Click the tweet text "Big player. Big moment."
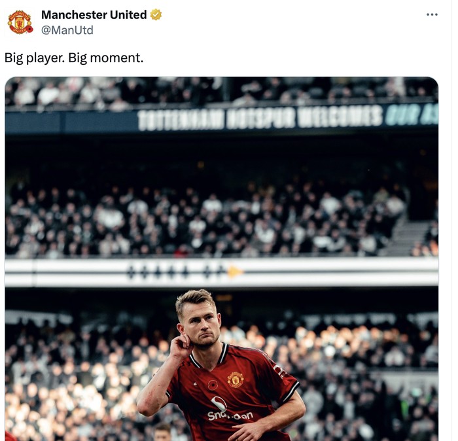 click(74, 58)
